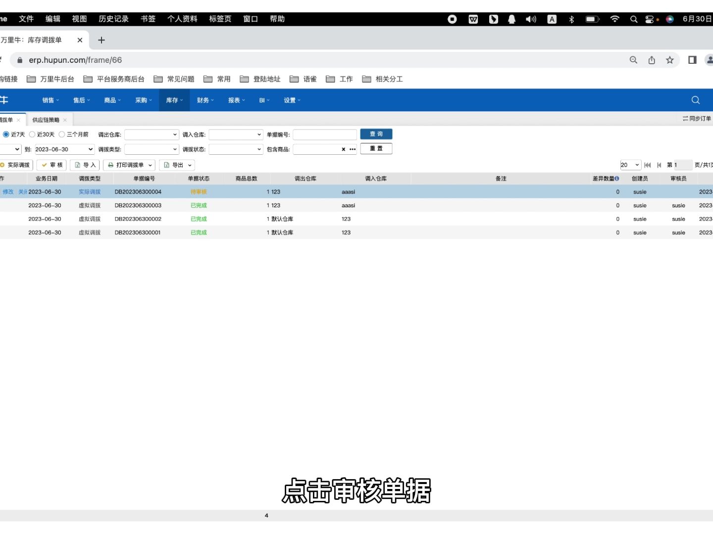Click the search magnifier icon in the blue navbar
The image size is (713, 534).
pos(695,100)
